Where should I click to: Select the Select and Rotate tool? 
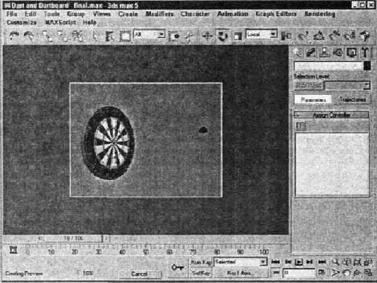(x=222, y=36)
